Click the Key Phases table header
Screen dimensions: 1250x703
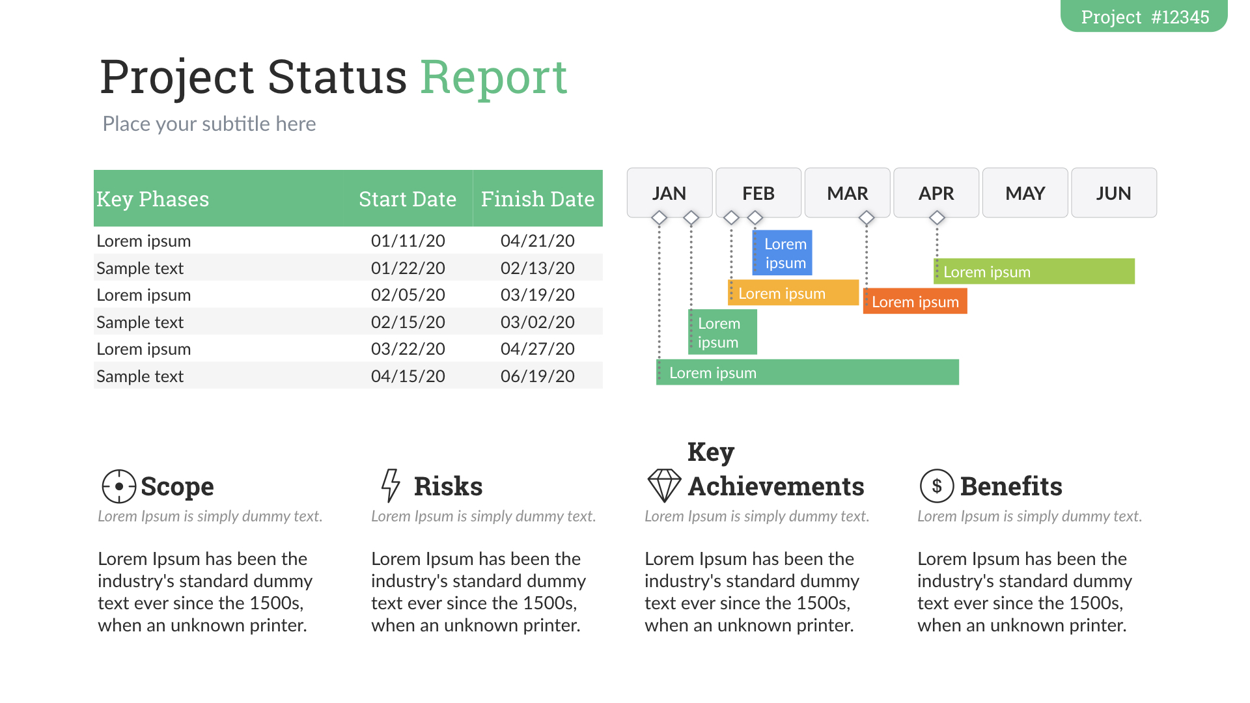click(x=153, y=199)
